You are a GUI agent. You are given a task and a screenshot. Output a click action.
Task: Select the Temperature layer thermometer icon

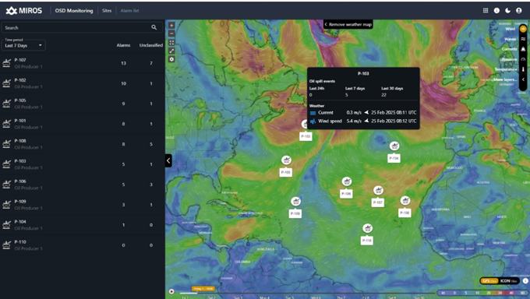(523, 69)
